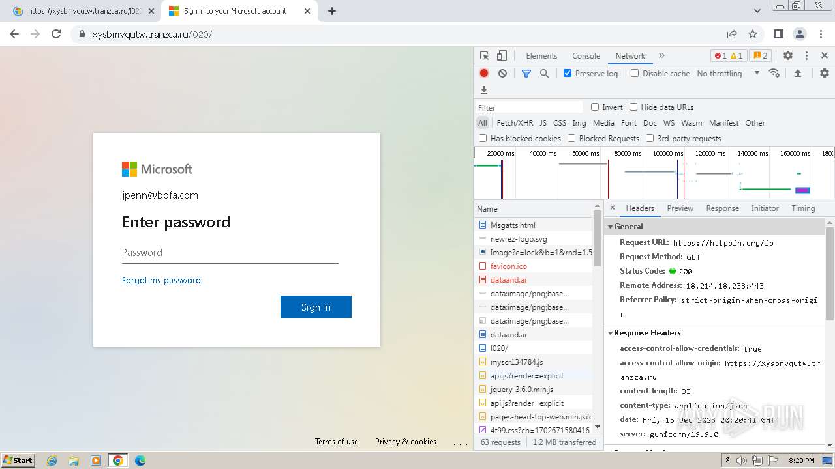This screenshot has width=835, height=469.
Task: Open the Timing tab
Action: [x=803, y=208]
